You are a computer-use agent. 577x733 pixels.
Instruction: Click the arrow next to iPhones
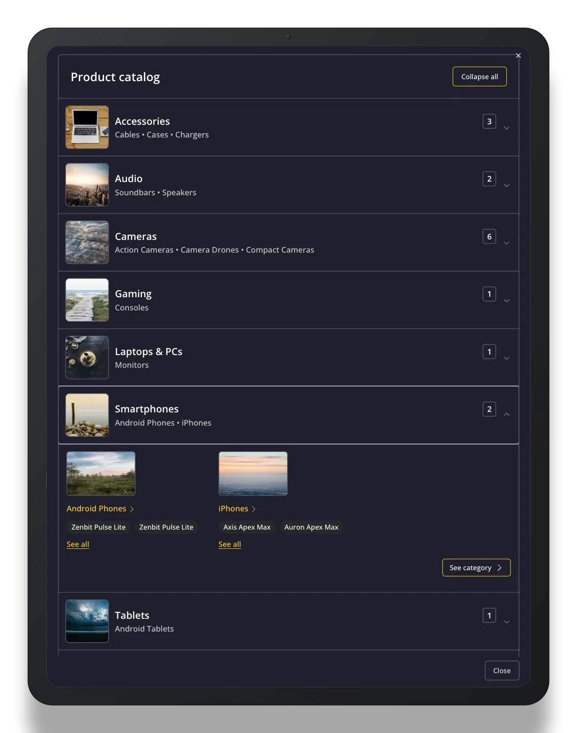coord(253,509)
